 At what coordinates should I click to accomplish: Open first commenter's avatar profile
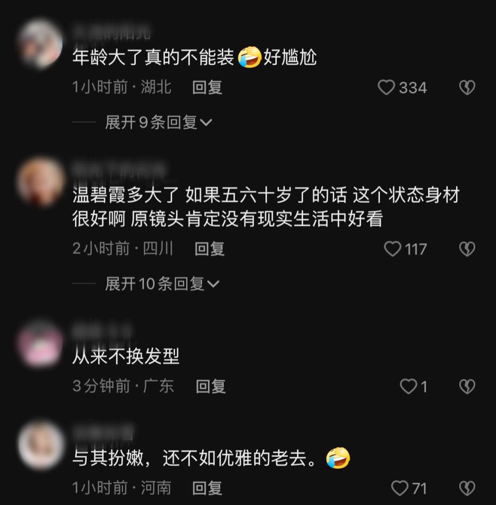(x=40, y=44)
